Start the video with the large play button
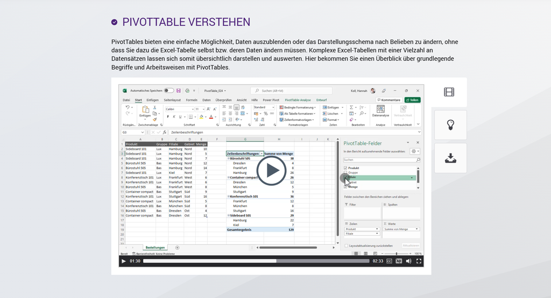This screenshot has height=298, width=551. [271, 171]
